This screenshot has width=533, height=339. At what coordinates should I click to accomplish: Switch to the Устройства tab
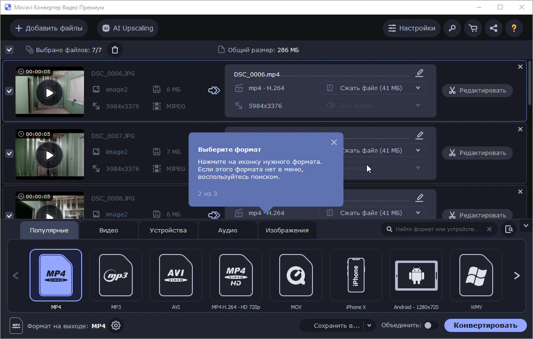168,230
